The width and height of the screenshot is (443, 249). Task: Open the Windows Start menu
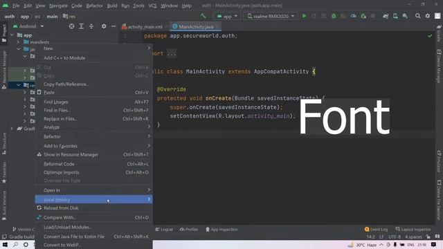pos(5,244)
